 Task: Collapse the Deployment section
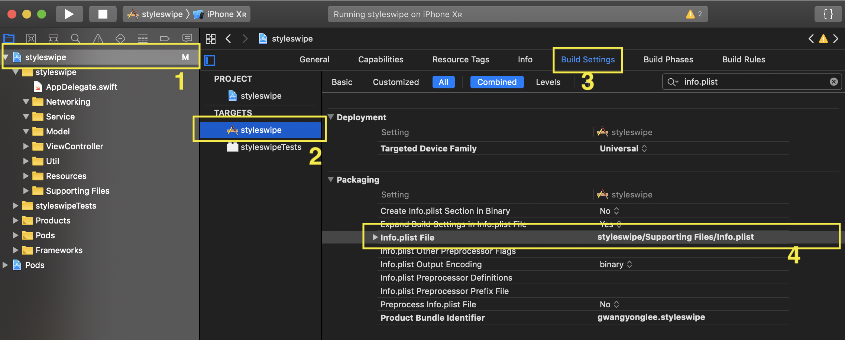331,117
